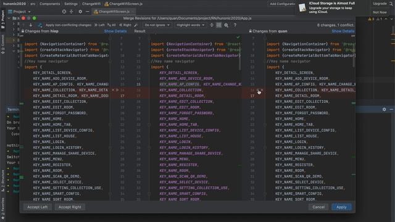Click the Accept Left button
Screen dimensions: 395x222
coord(37,207)
